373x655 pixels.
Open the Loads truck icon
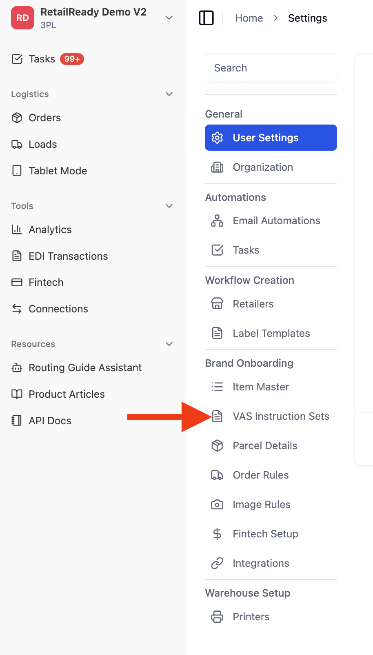(x=17, y=145)
